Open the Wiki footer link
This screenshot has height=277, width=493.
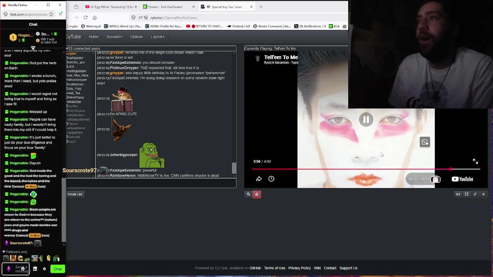[x=317, y=268]
